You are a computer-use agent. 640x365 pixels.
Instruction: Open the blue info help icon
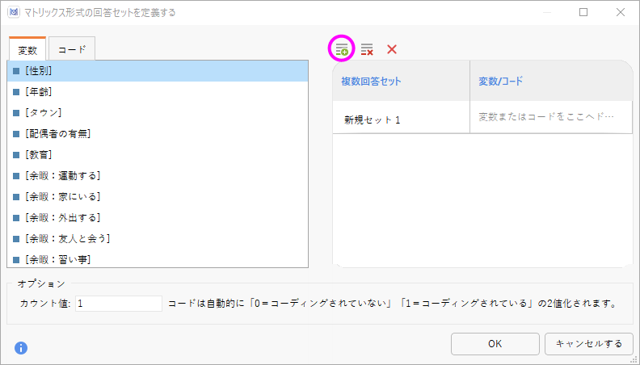[21, 348]
